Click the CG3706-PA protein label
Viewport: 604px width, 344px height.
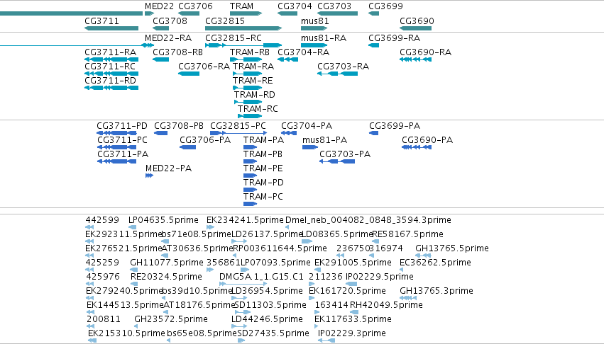tap(205, 140)
